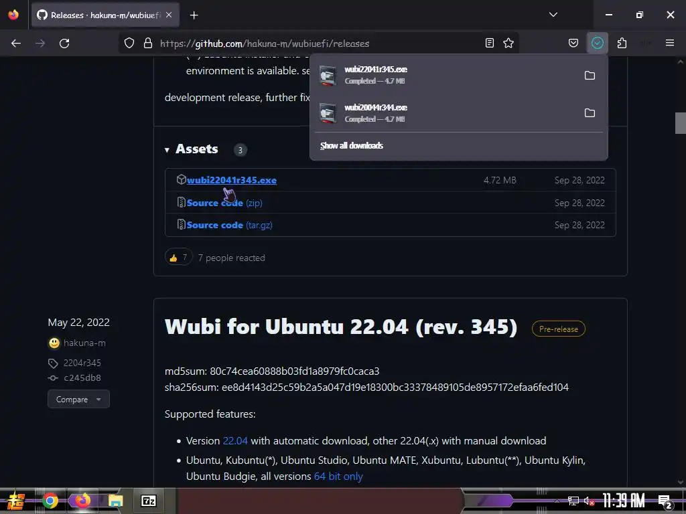Open the notification center icon
The height and width of the screenshot is (514, 686).
tap(665, 501)
